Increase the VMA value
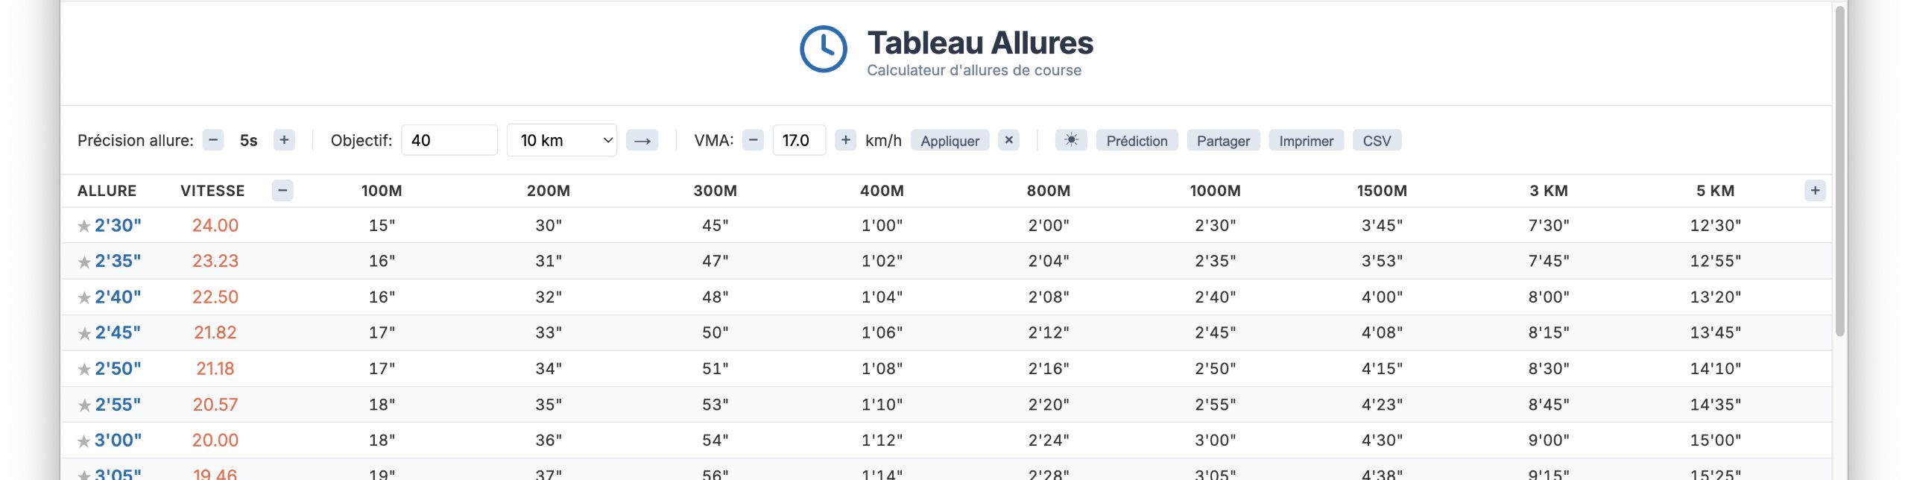Image resolution: width=1908 pixels, height=480 pixels. click(x=845, y=140)
